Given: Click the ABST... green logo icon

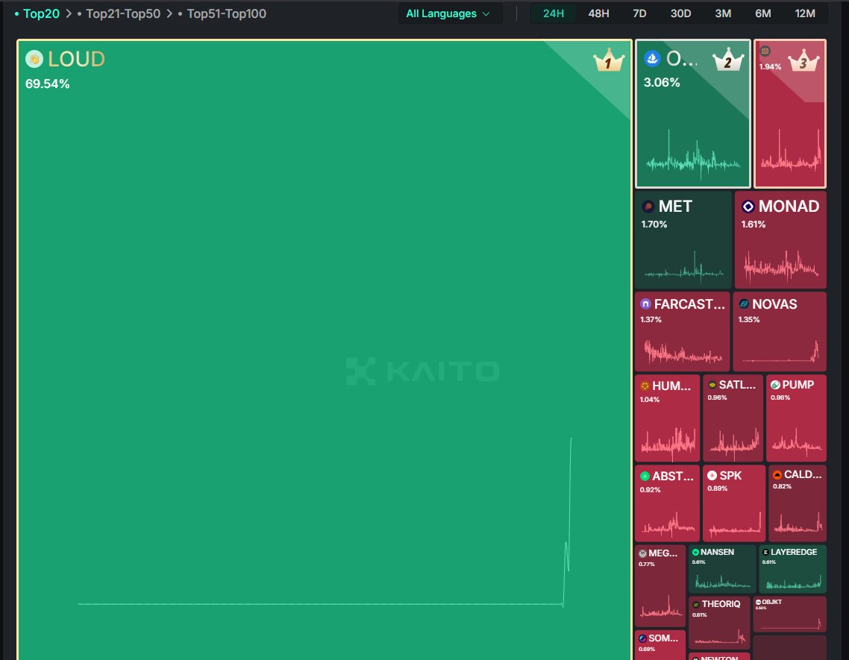Looking at the screenshot, I should pyautogui.click(x=645, y=476).
